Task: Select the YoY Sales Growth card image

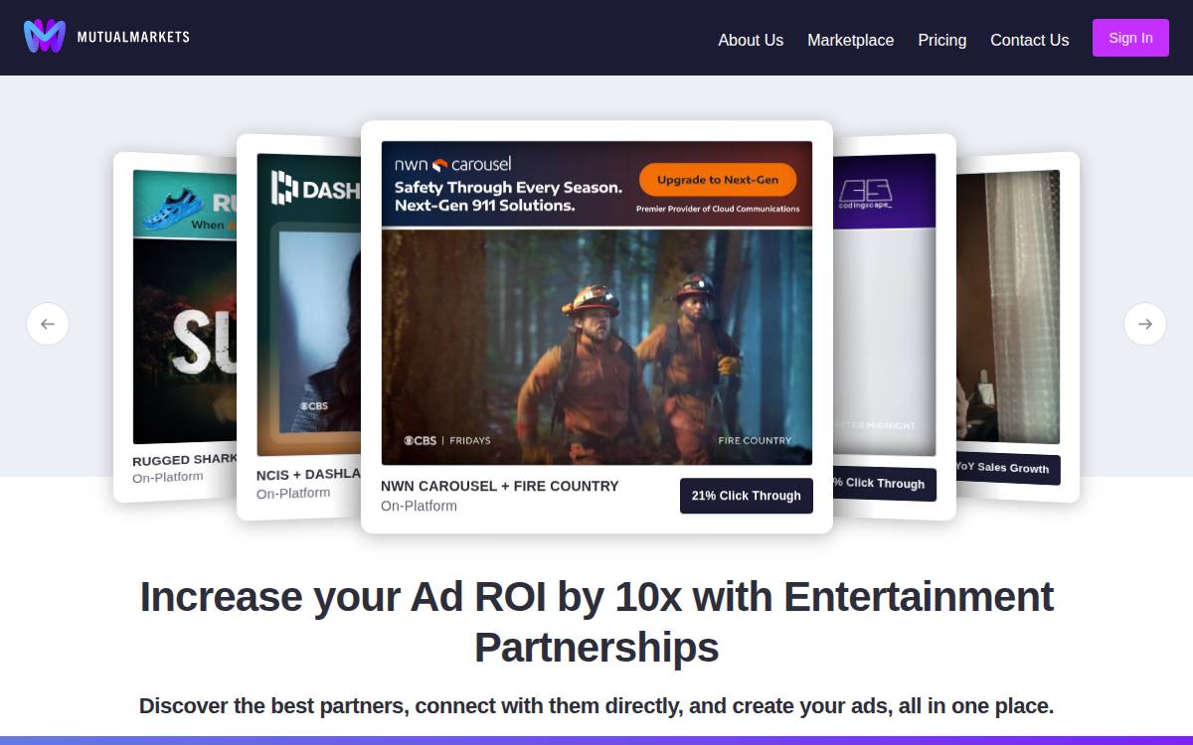Action: click(x=1007, y=307)
